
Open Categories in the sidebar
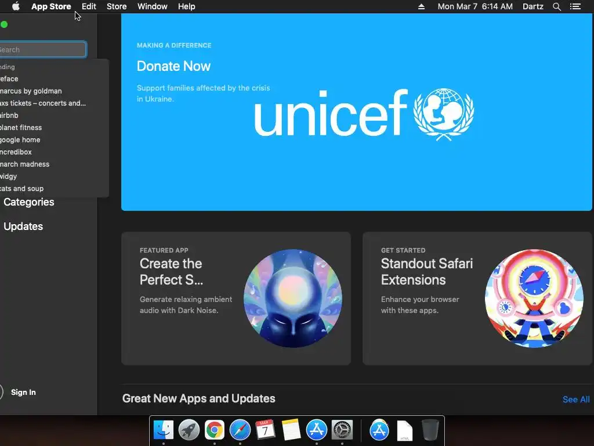[x=29, y=202]
